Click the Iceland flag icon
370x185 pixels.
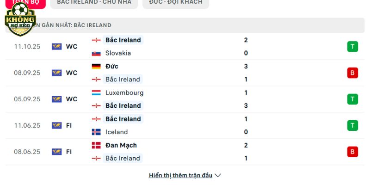click(x=96, y=132)
